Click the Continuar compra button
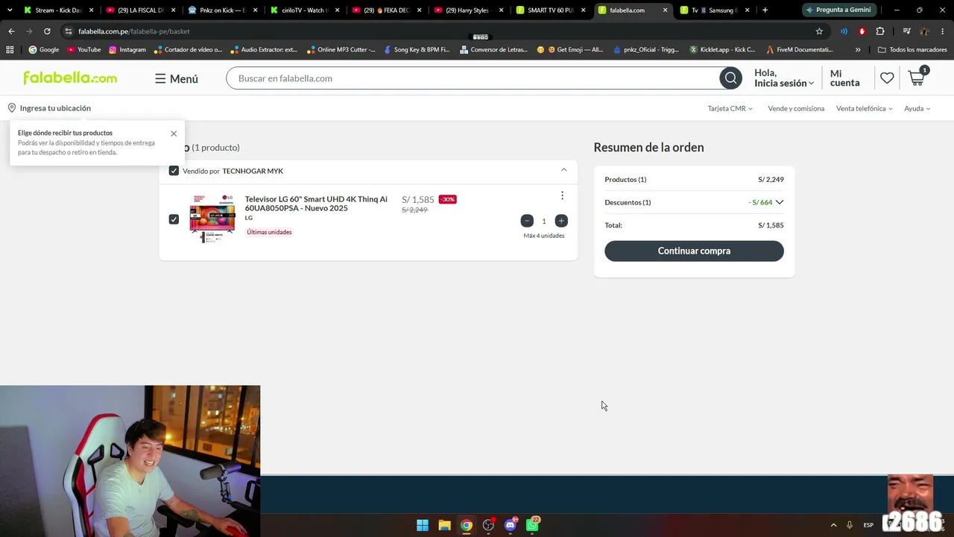Viewport: 954px width, 537px height. (694, 251)
